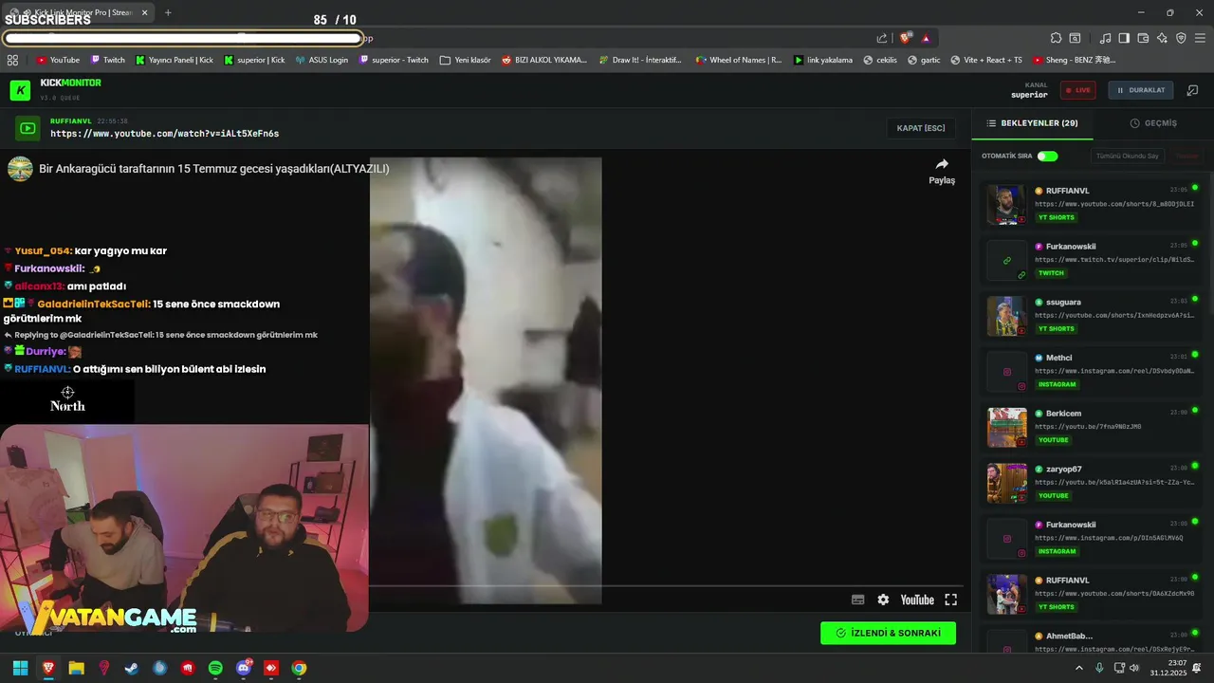Click the Brave VPN shield icon

(x=1181, y=38)
